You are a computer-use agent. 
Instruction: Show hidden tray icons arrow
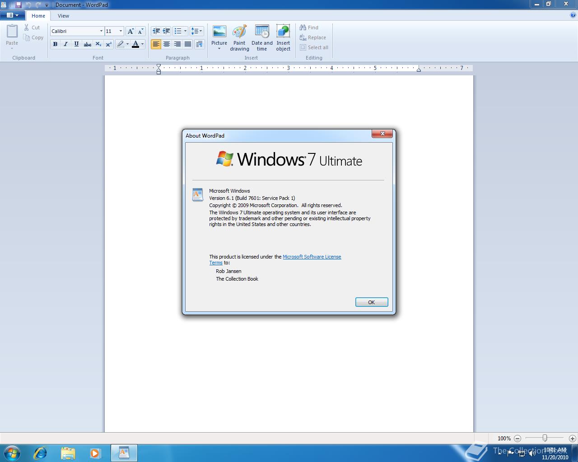499,453
